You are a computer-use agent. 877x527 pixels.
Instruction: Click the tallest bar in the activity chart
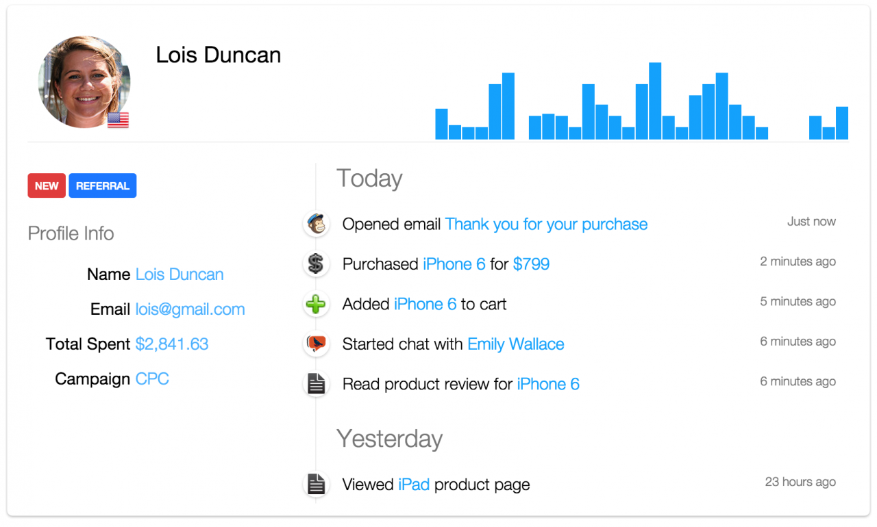(x=654, y=99)
